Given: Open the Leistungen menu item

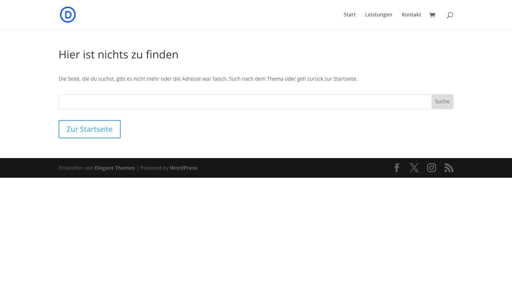Looking at the screenshot, I should [379, 15].
